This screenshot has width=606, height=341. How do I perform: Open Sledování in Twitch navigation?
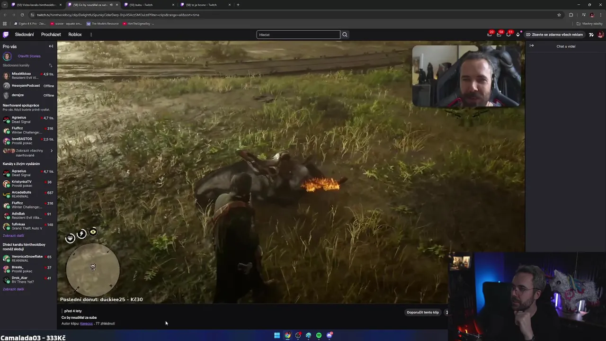coord(25,35)
